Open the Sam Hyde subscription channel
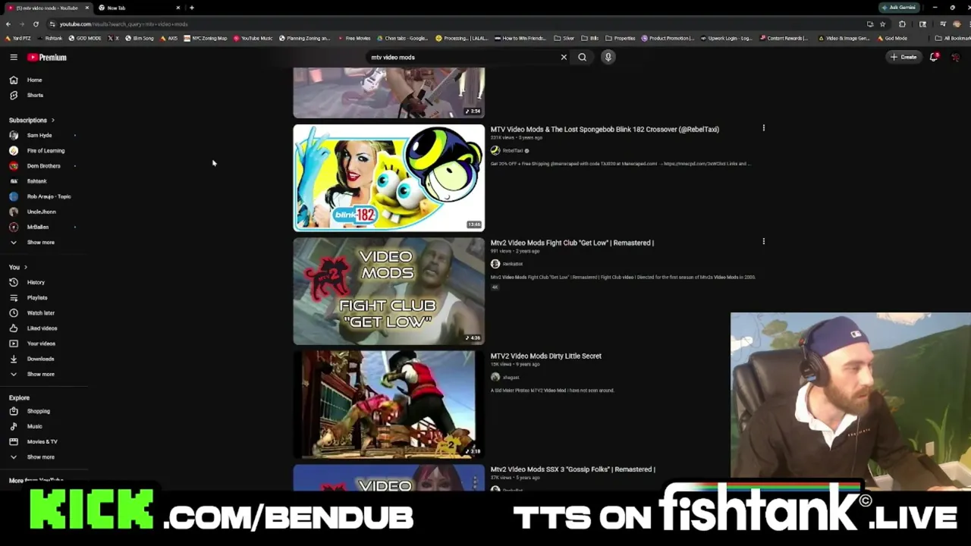The height and width of the screenshot is (546, 971). pos(31,135)
